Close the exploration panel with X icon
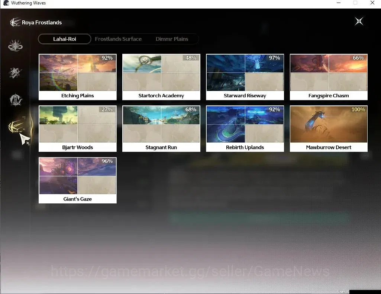The width and height of the screenshot is (381, 294). coord(359,22)
